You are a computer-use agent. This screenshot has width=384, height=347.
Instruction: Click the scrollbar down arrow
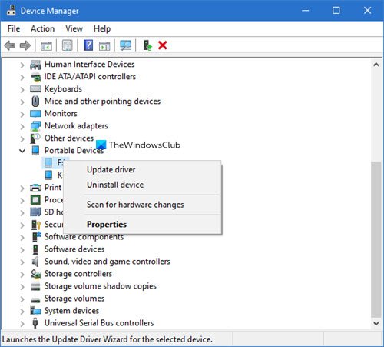(376, 323)
